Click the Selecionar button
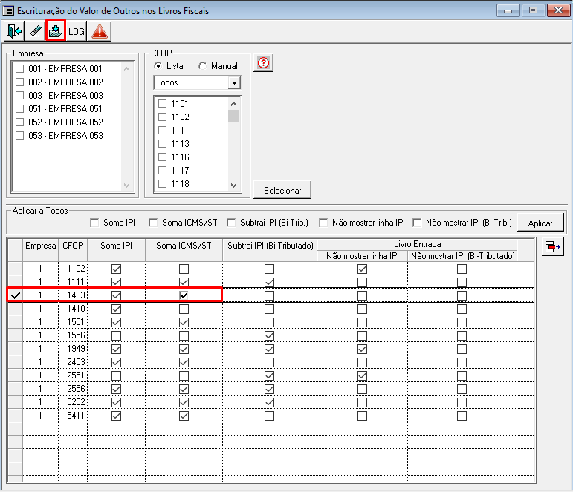This screenshot has height=492, width=573. 282,190
